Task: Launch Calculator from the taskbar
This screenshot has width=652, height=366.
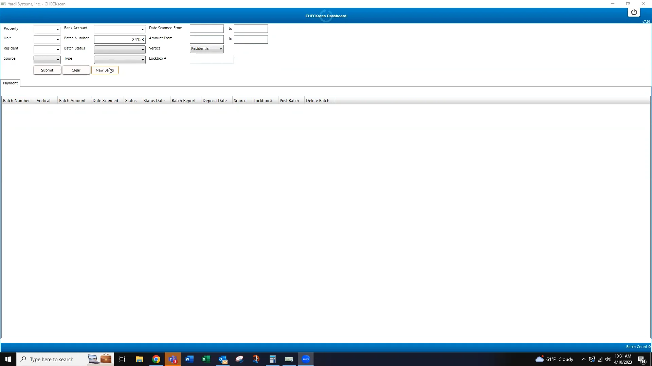Action: click(x=273, y=359)
